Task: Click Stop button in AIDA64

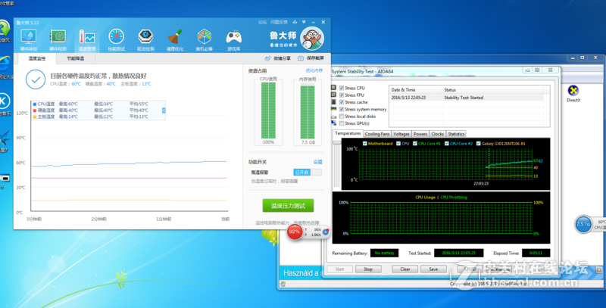Action: click(x=368, y=269)
